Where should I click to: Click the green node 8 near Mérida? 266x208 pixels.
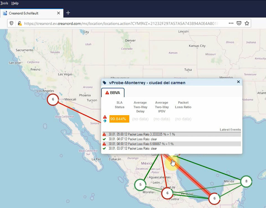(x=246, y=181)
